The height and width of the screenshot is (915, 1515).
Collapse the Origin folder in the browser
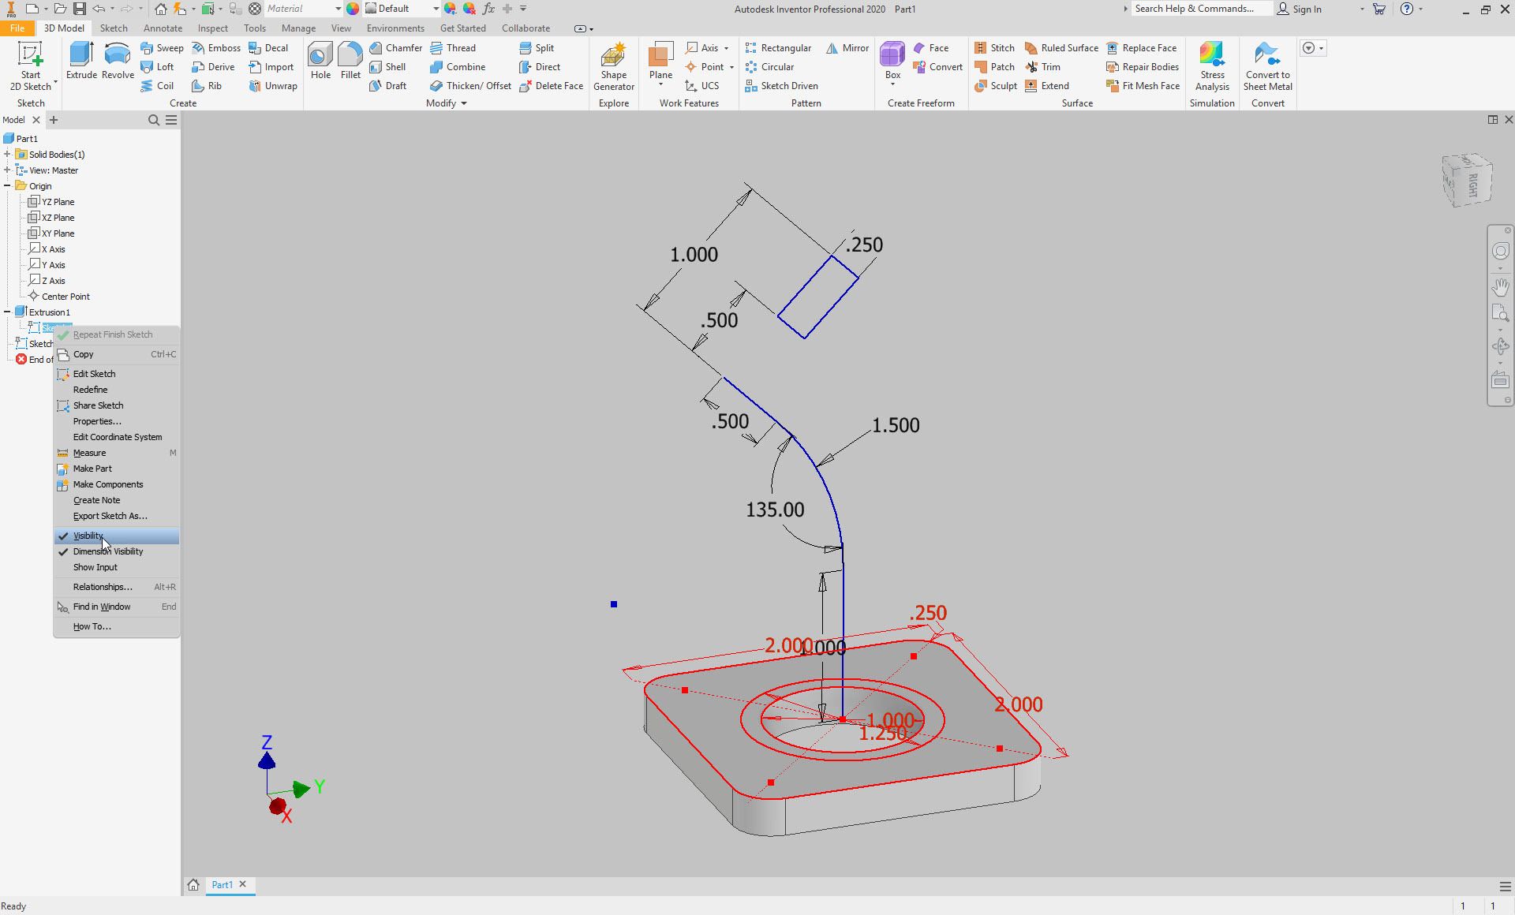8,185
